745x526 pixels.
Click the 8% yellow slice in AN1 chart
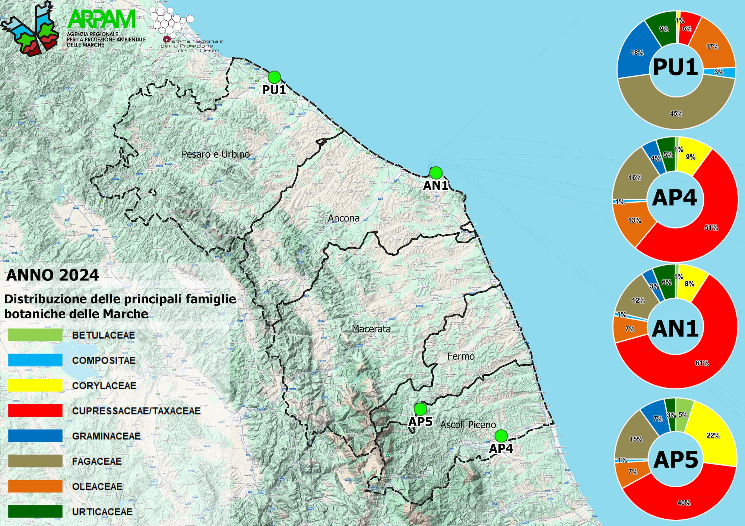pos(689,284)
